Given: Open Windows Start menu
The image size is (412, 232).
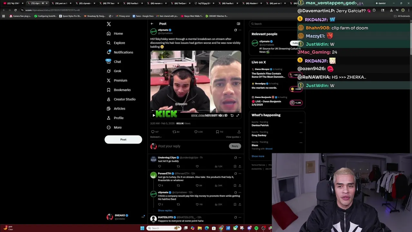Looking at the screenshot, I should tap(142, 228).
